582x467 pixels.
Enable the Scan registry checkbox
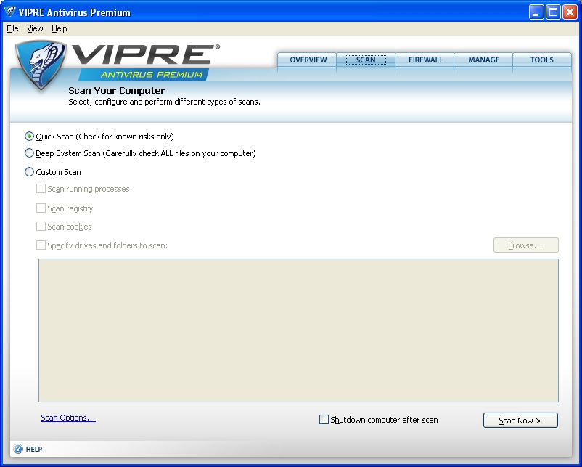tap(41, 208)
